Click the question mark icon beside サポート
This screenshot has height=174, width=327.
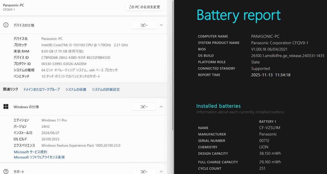coord(6,172)
